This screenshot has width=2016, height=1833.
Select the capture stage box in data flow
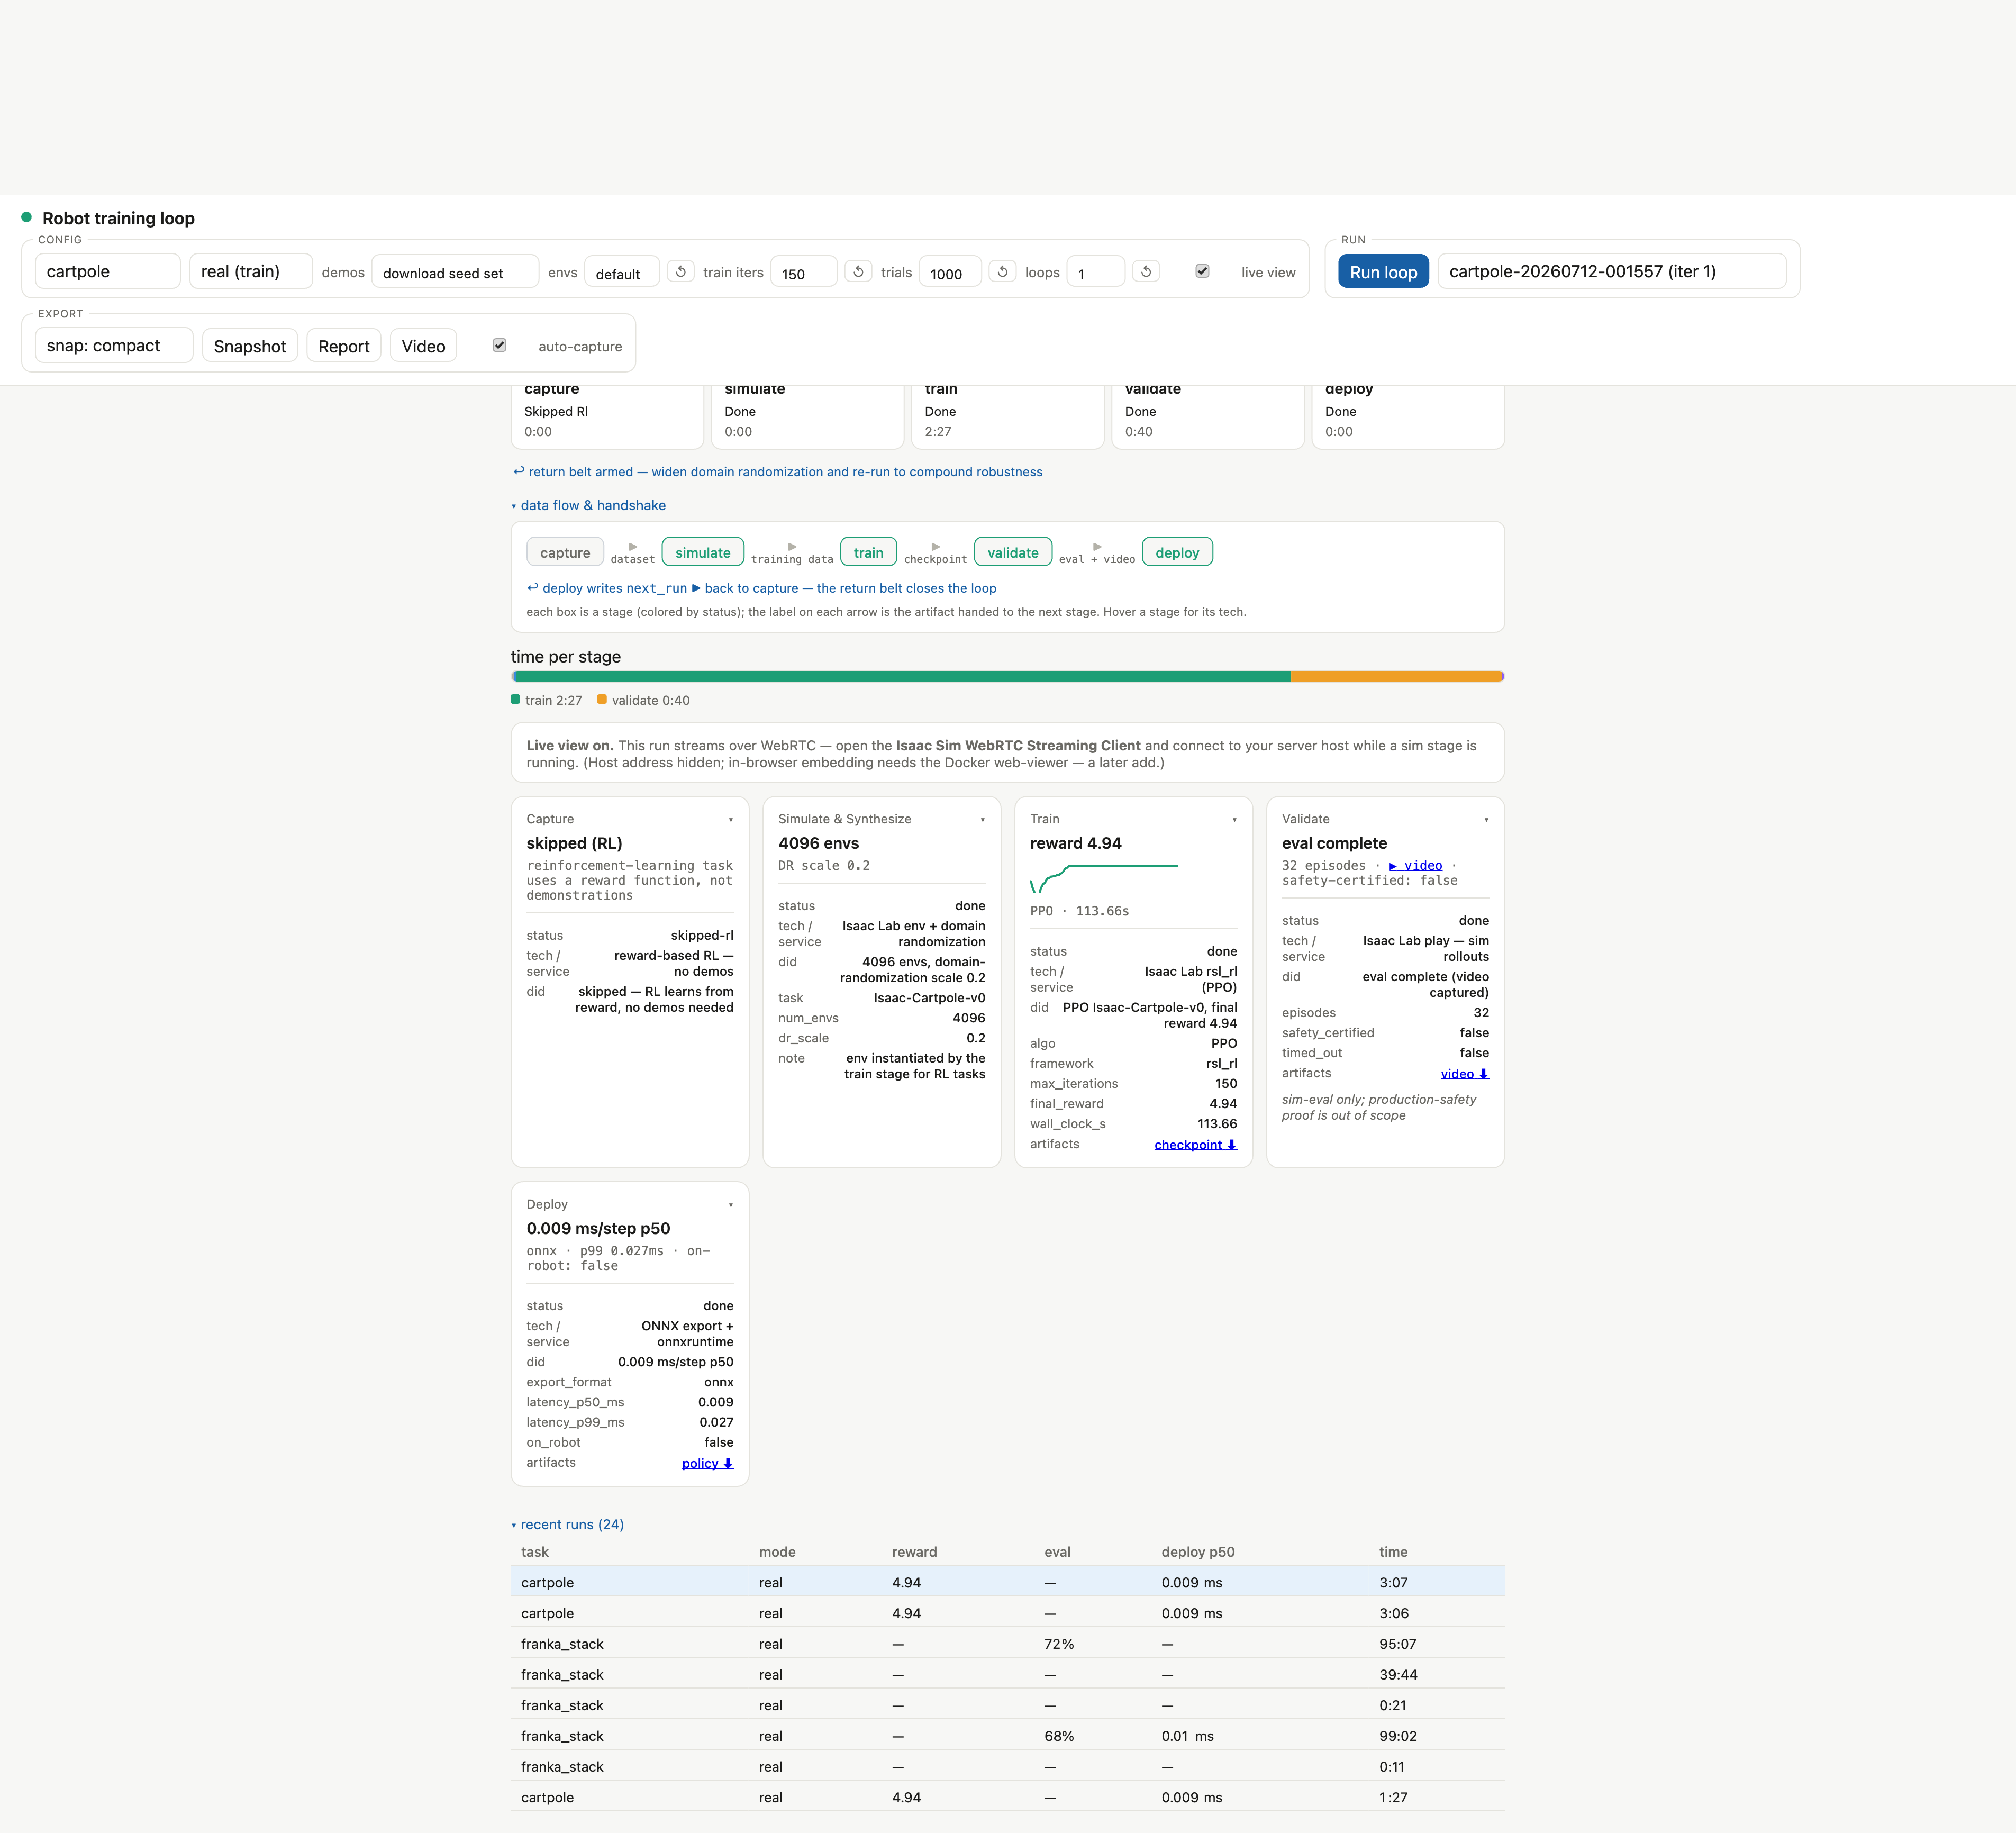tap(565, 552)
